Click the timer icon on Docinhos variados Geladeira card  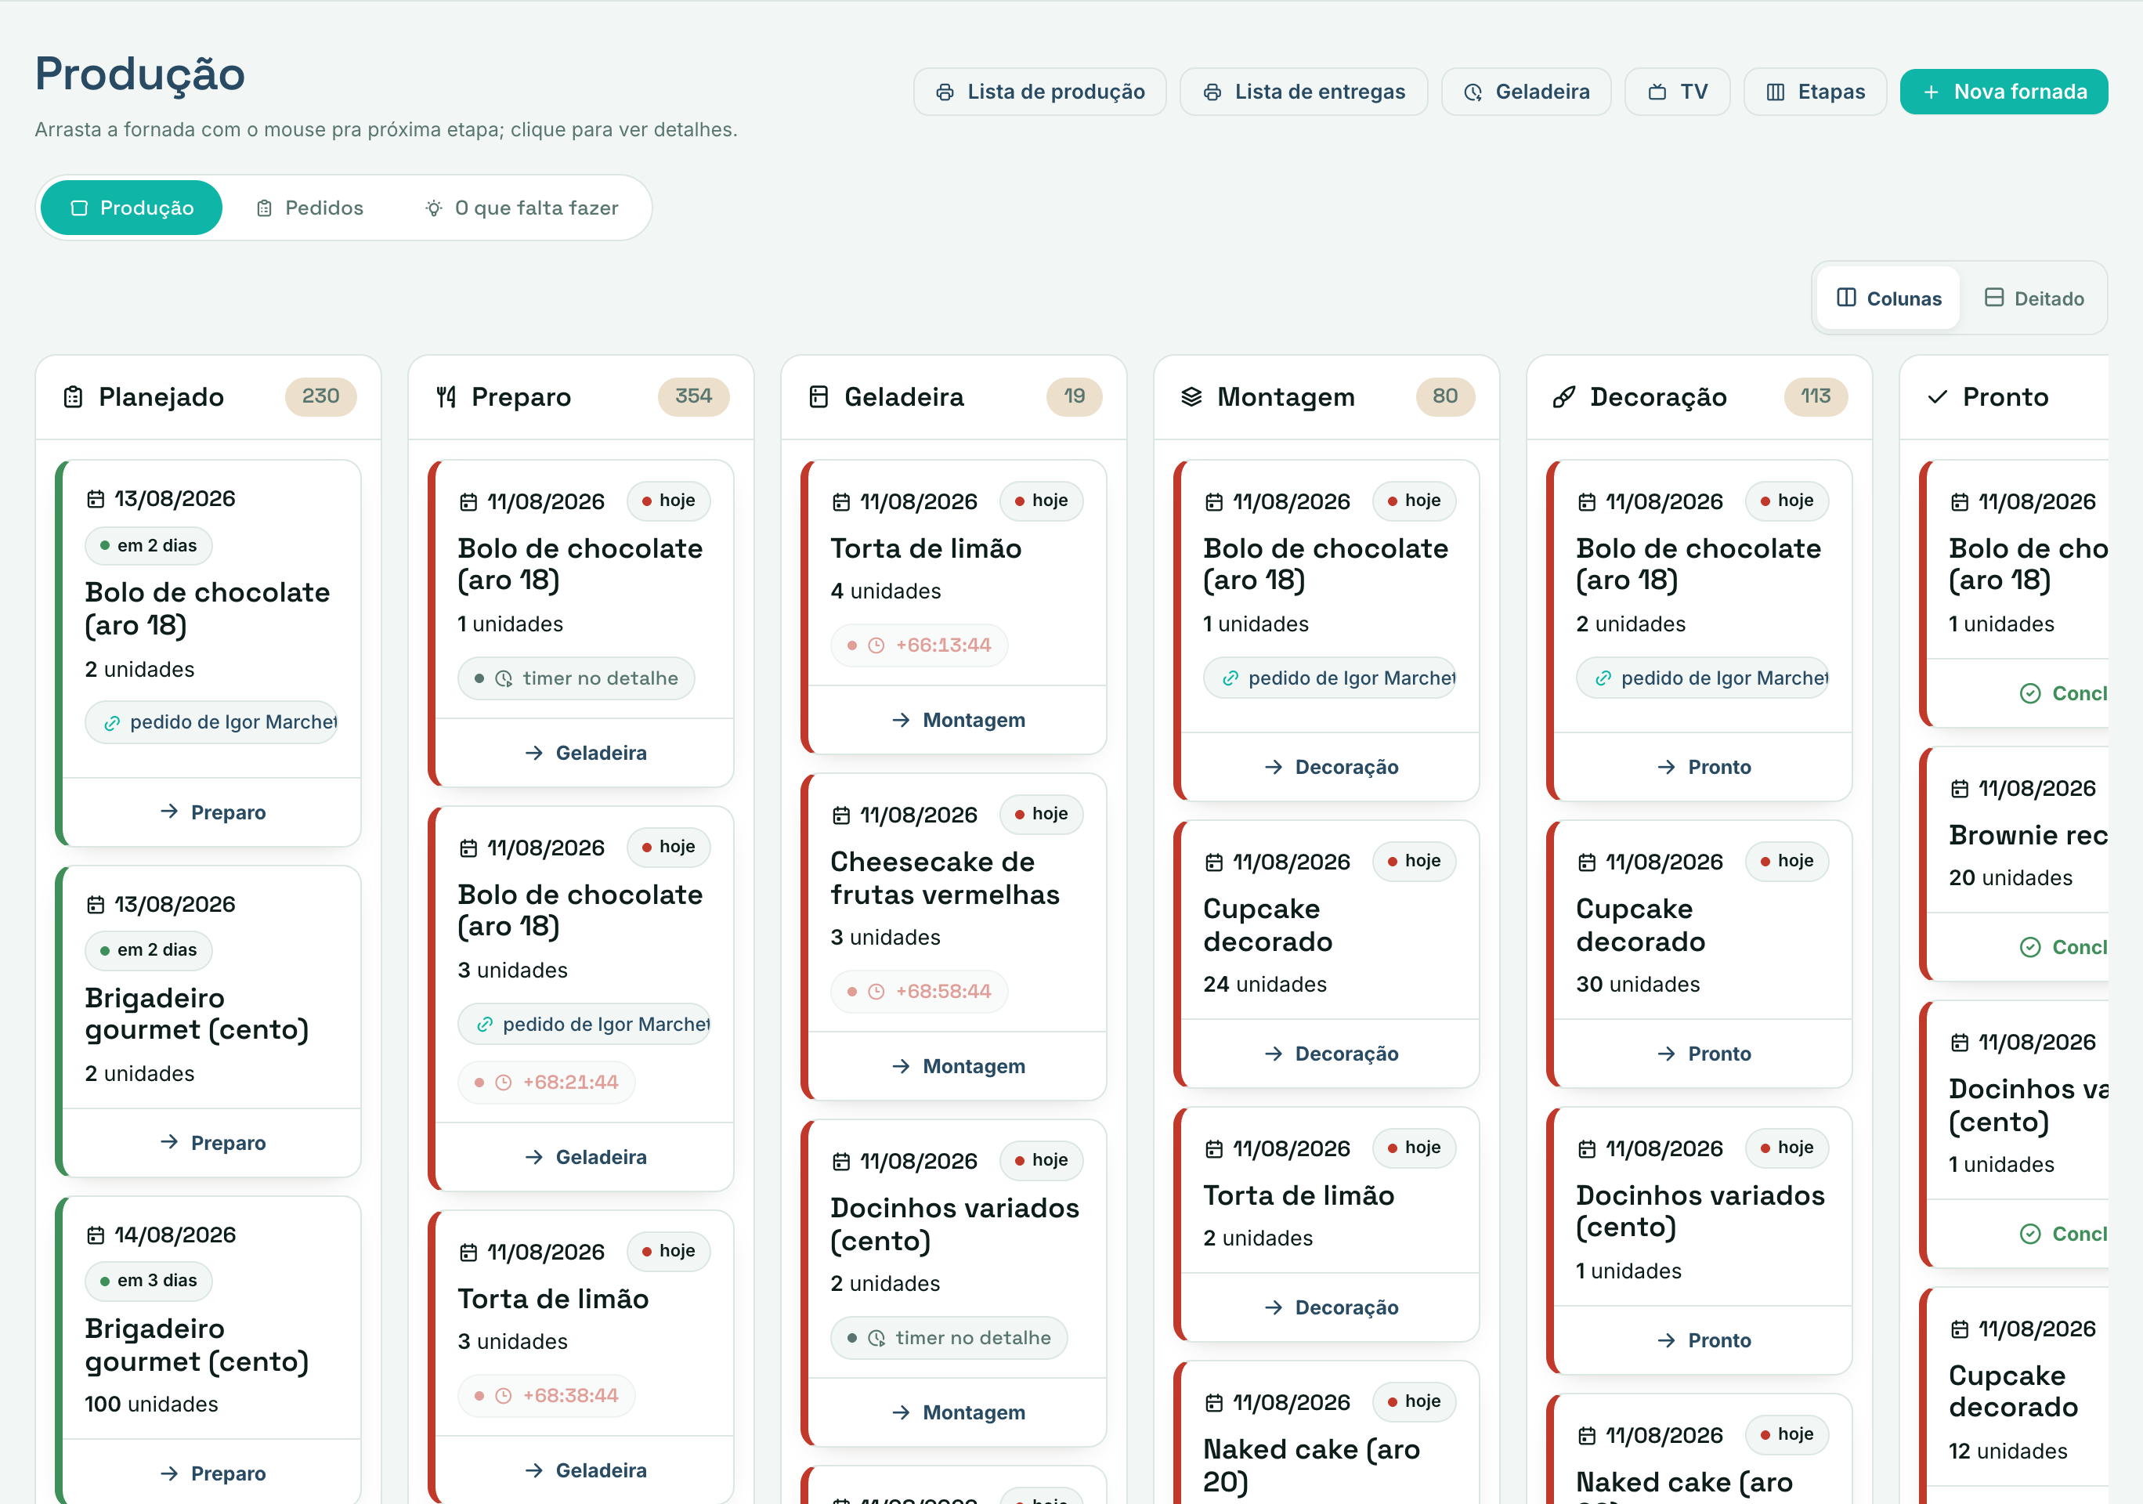coord(876,1339)
